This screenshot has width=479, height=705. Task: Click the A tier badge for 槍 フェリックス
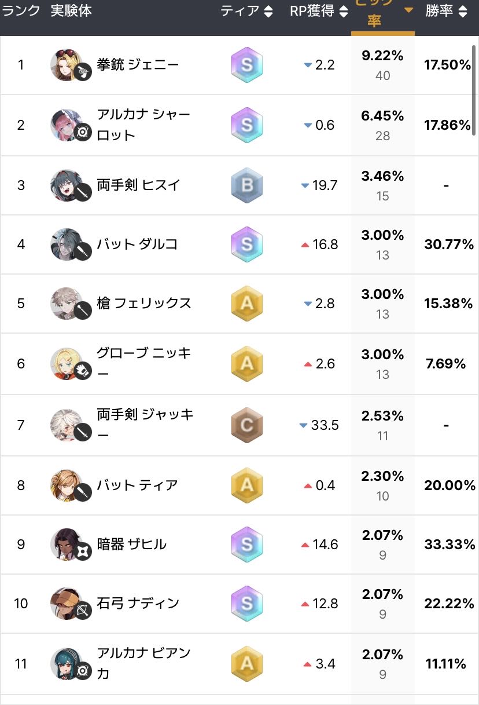click(247, 304)
